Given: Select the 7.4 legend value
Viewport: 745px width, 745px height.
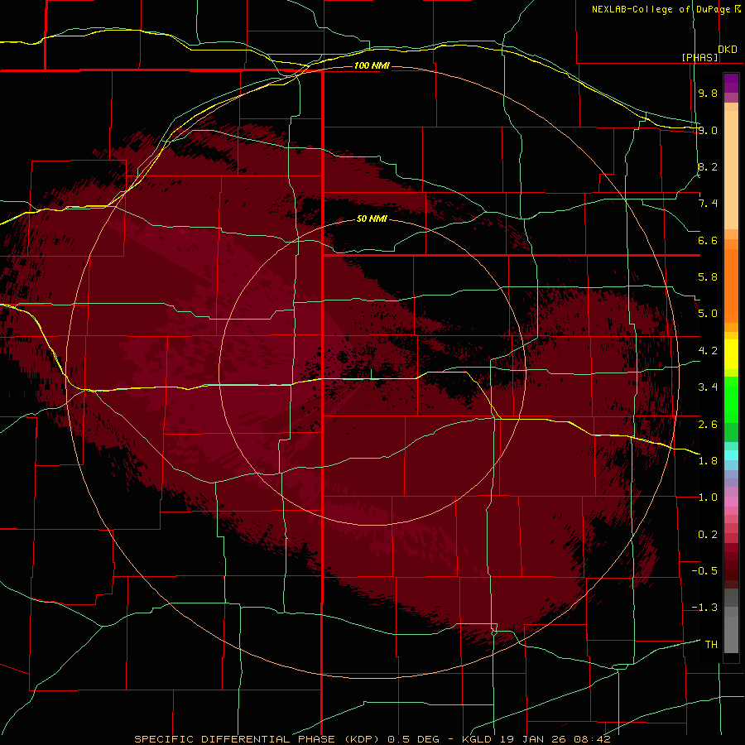Looking at the screenshot, I should click(x=708, y=204).
